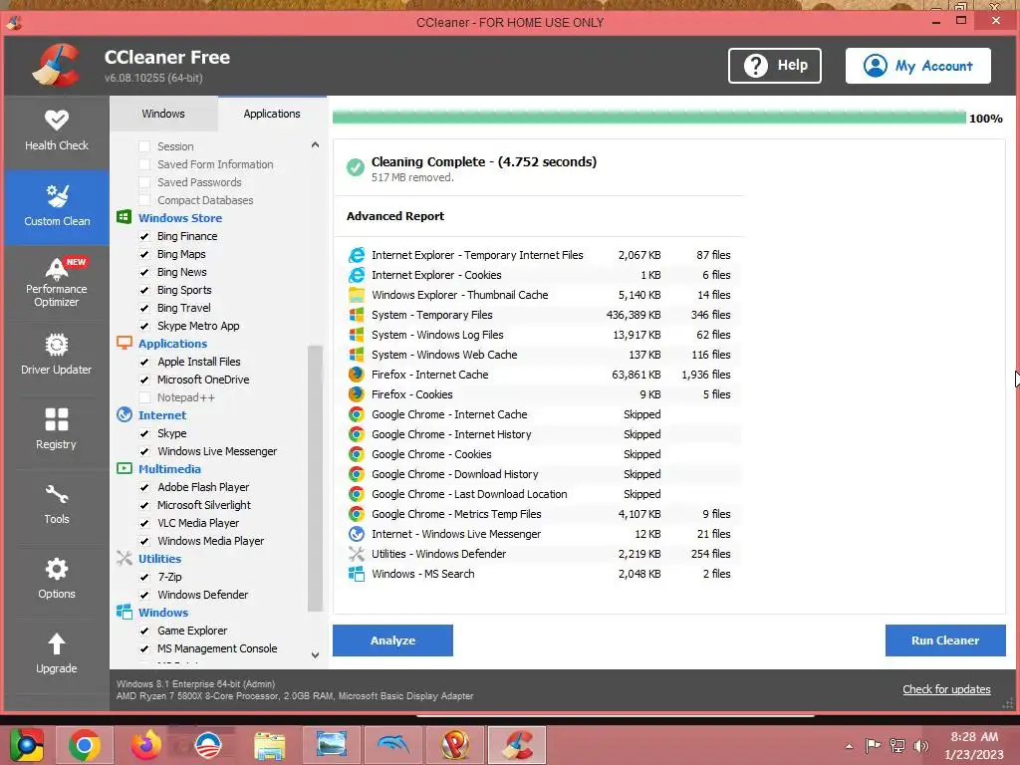Image resolution: width=1020 pixels, height=765 pixels.
Task: Collapse the Windows Store category heading
Action: point(180,218)
